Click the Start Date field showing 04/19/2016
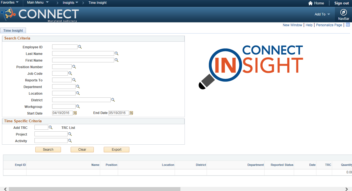The image size is (352, 191). [x=62, y=113]
